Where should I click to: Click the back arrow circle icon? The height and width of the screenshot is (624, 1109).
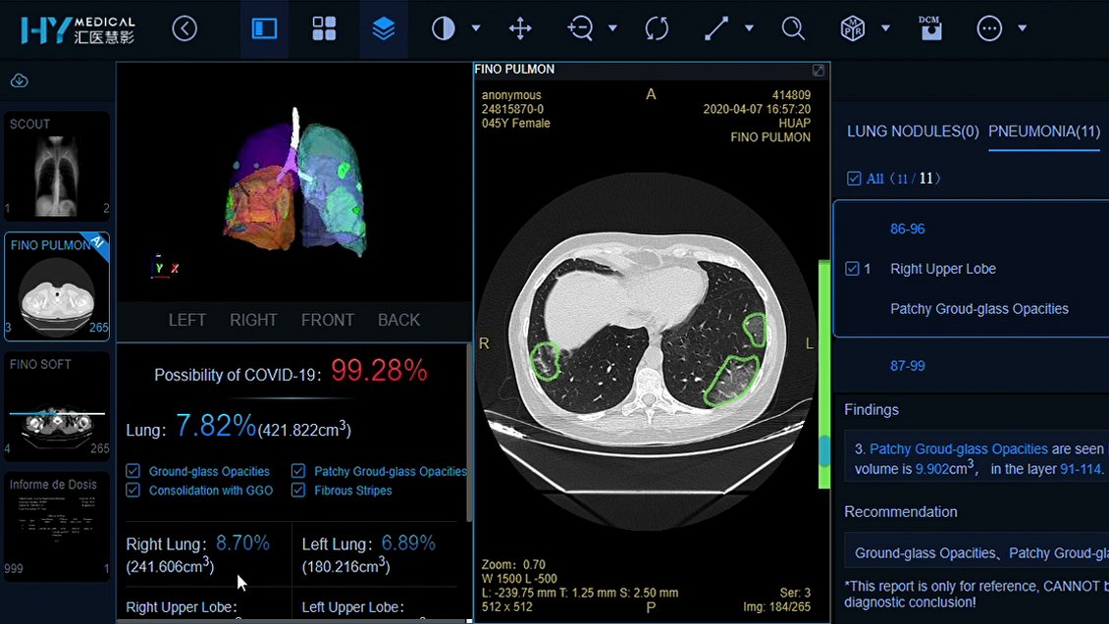[x=185, y=28]
